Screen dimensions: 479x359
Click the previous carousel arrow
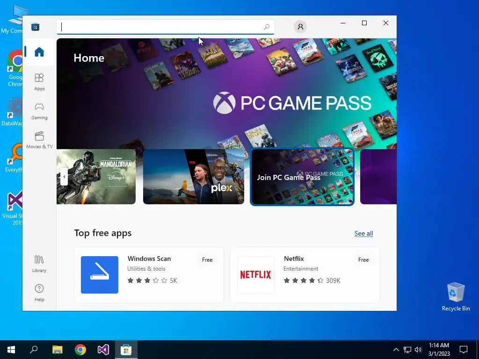pos(64,176)
